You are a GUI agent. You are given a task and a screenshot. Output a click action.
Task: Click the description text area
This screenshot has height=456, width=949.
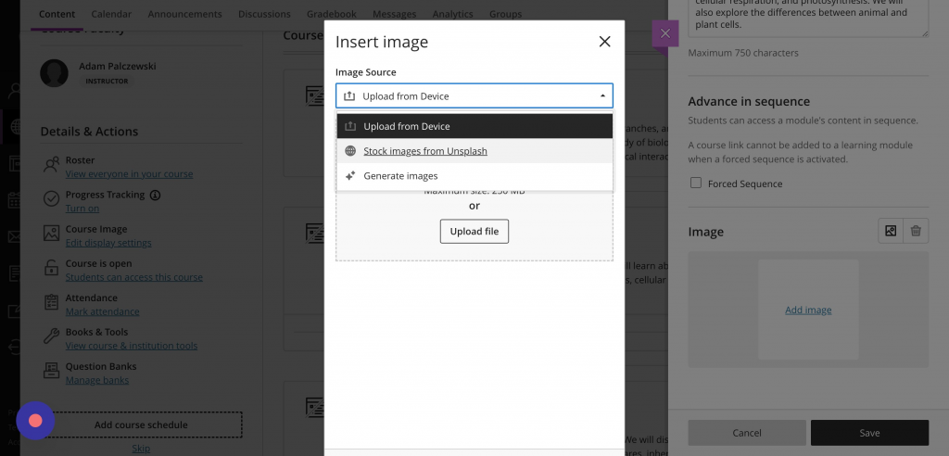click(x=808, y=19)
